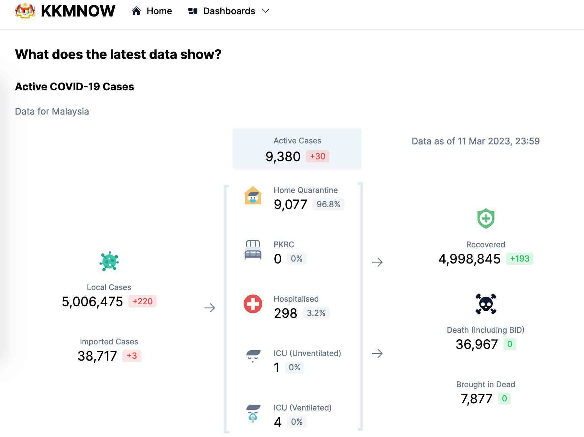
Task: Click the Home house icon
Action: click(136, 11)
